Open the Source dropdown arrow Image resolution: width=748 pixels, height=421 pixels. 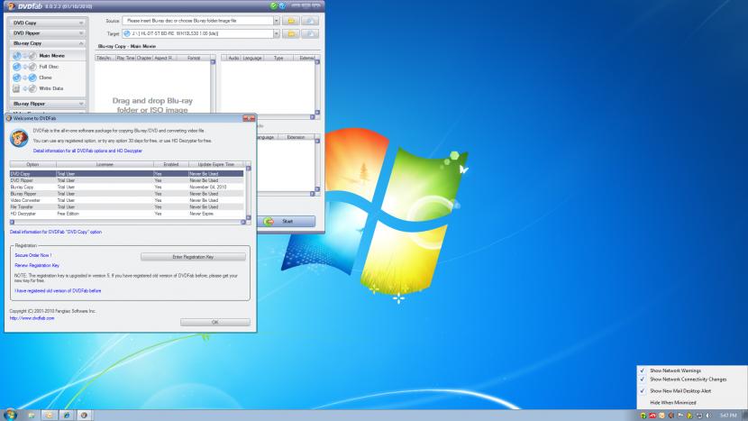pos(276,21)
